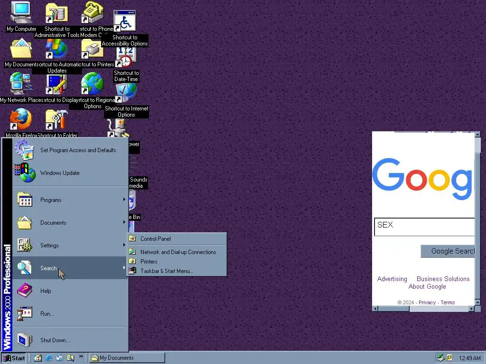Screen dimensions: 486x364
Task: Open the Terms link in the Google footer
Action: (448, 302)
